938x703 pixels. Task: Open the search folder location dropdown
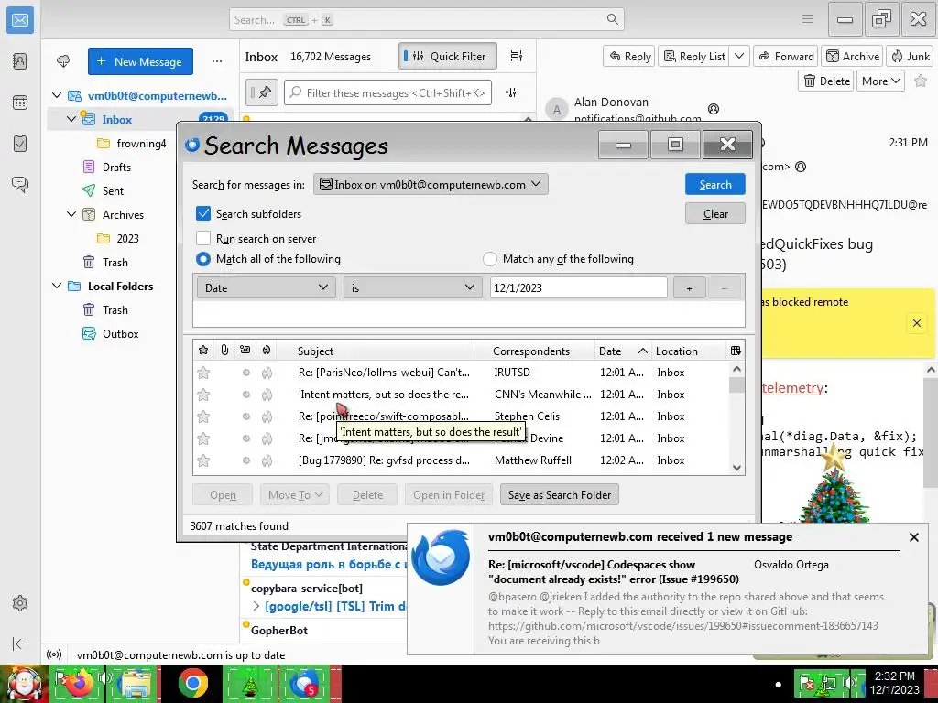pyautogui.click(x=431, y=184)
